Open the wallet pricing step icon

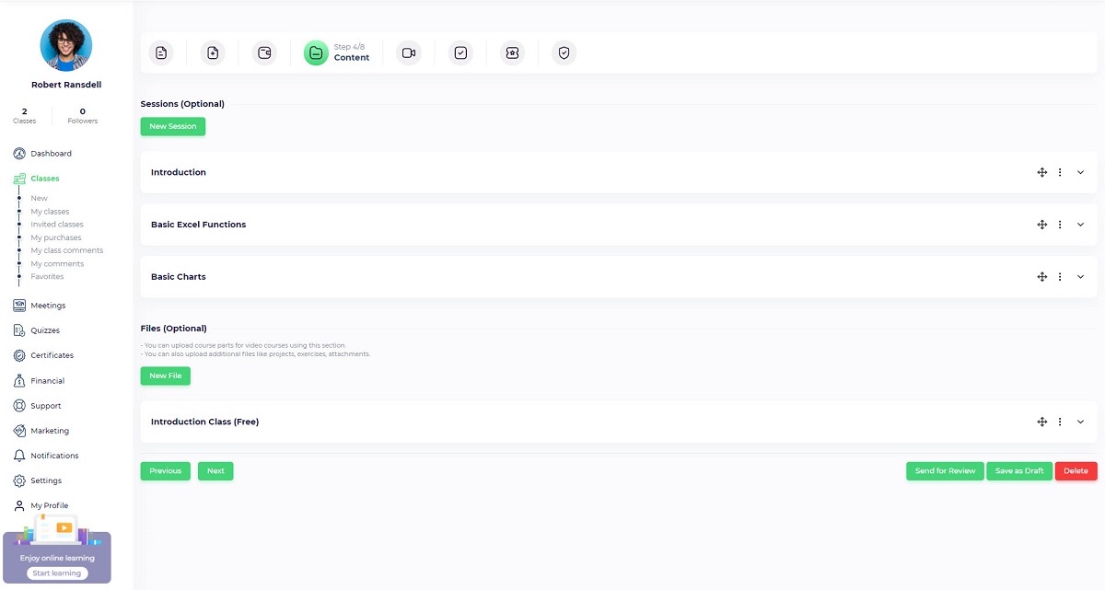[x=264, y=53]
